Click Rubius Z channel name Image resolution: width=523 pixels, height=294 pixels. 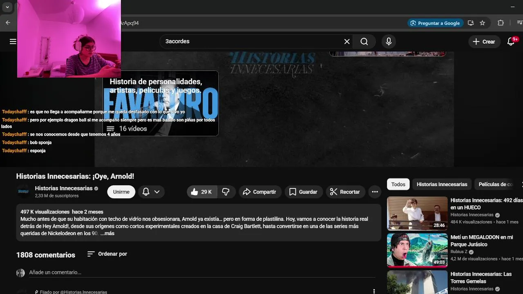459,252
